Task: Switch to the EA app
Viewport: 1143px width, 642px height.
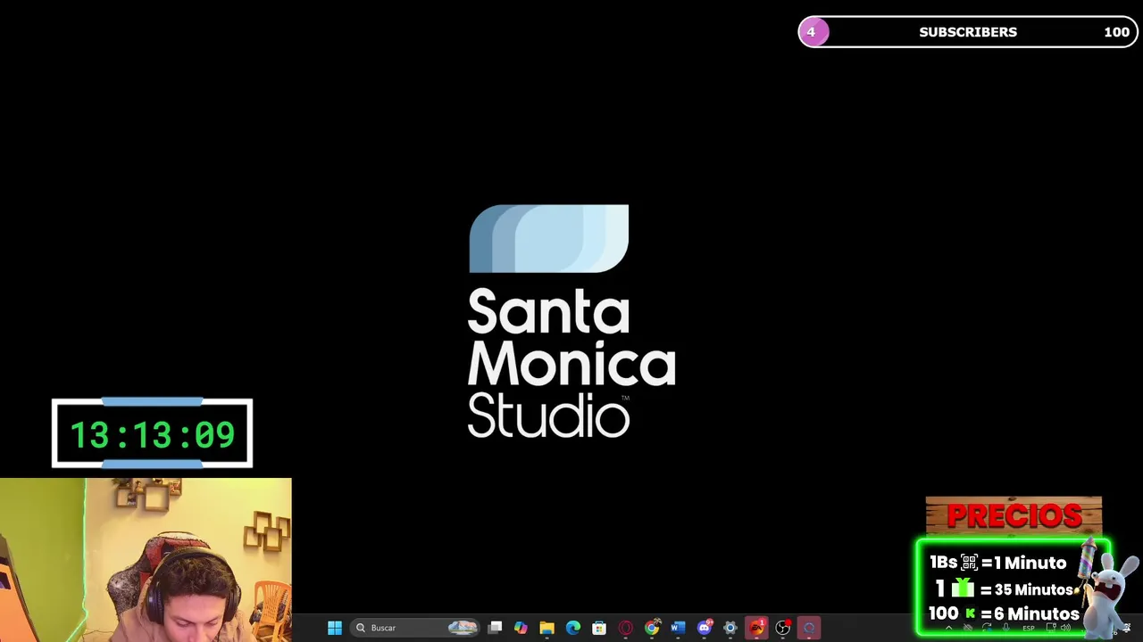Action: tap(757, 628)
